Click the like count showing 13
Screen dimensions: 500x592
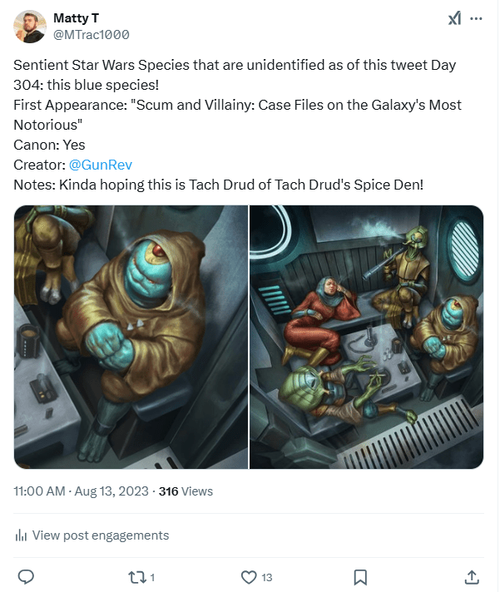[x=266, y=577]
